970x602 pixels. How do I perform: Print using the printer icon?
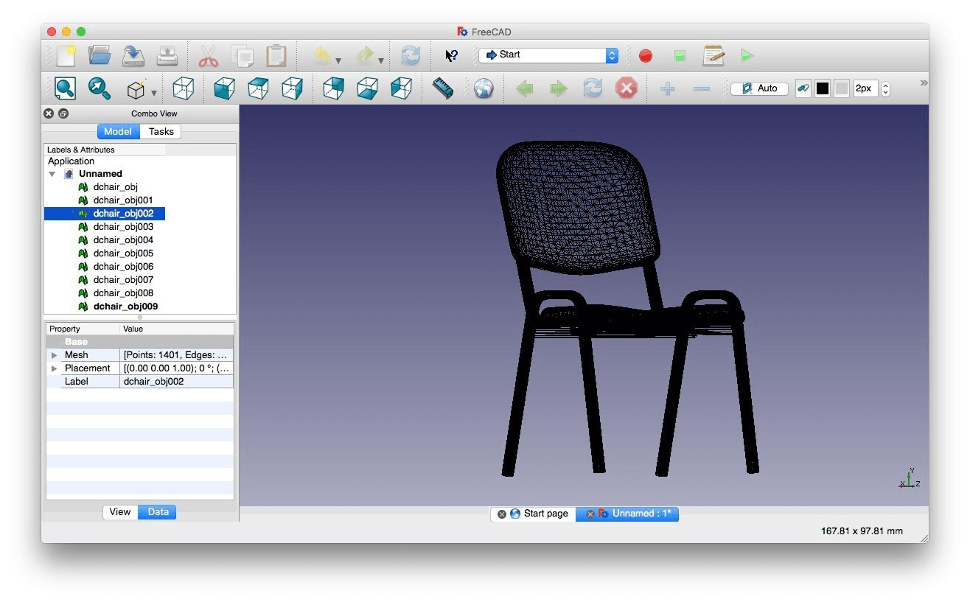167,55
